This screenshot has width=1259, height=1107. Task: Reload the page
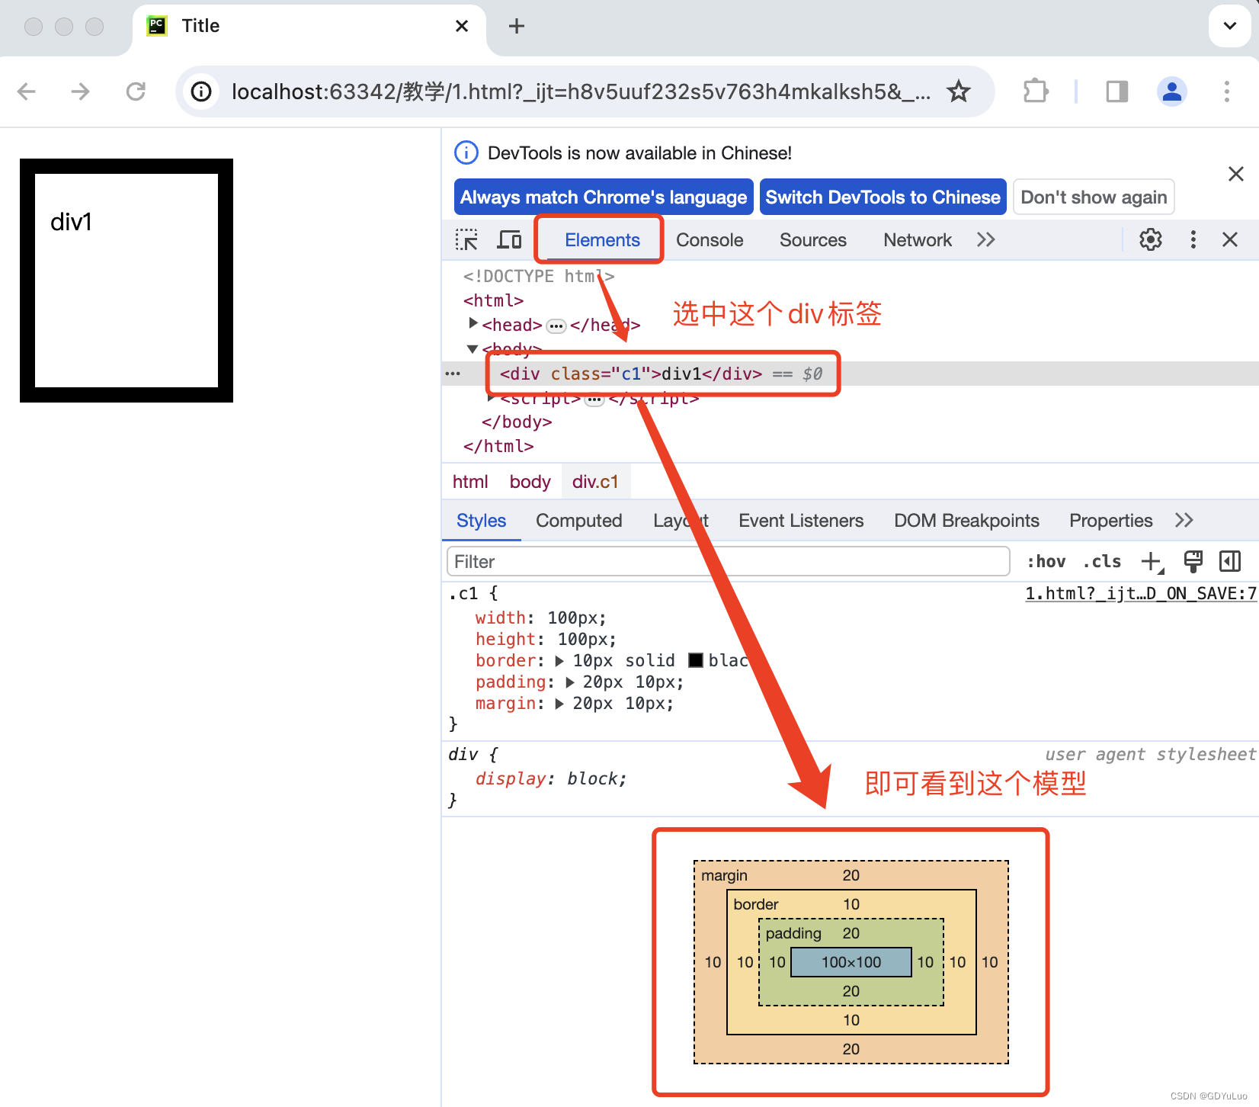coord(136,91)
